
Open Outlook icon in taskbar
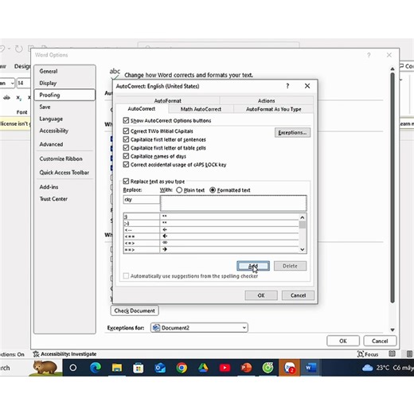[160, 368]
